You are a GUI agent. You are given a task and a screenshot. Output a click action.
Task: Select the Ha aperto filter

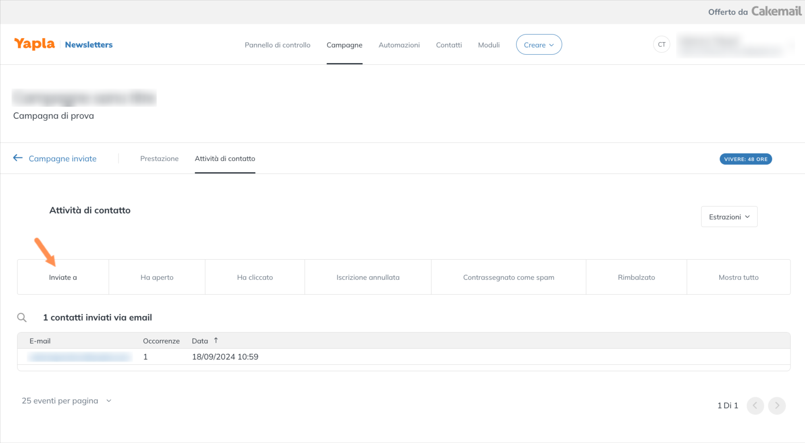point(157,277)
